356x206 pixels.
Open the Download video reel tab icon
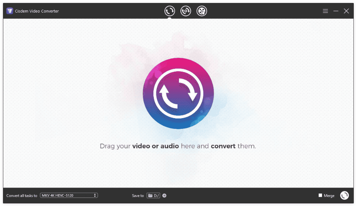(201, 11)
